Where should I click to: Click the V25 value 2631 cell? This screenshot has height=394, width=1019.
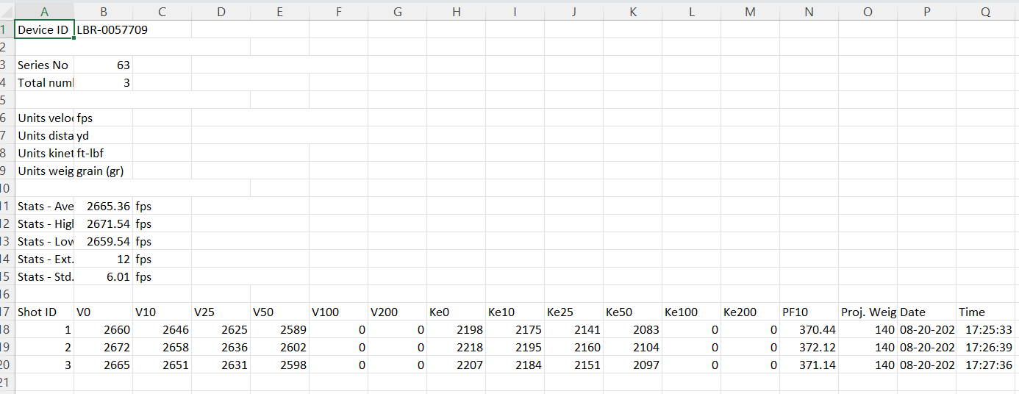click(221, 365)
